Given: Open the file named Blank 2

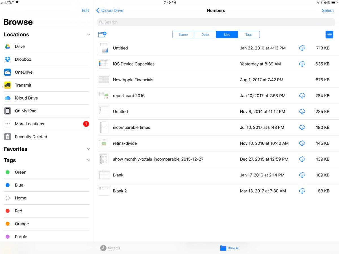Looking at the screenshot, I should (x=120, y=191).
